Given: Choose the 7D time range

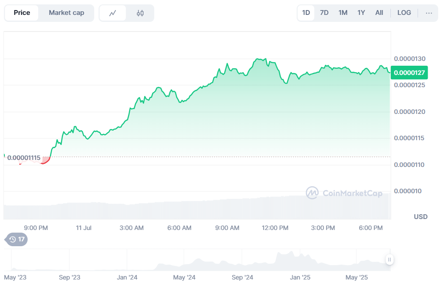Looking at the screenshot, I should point(324,13).
